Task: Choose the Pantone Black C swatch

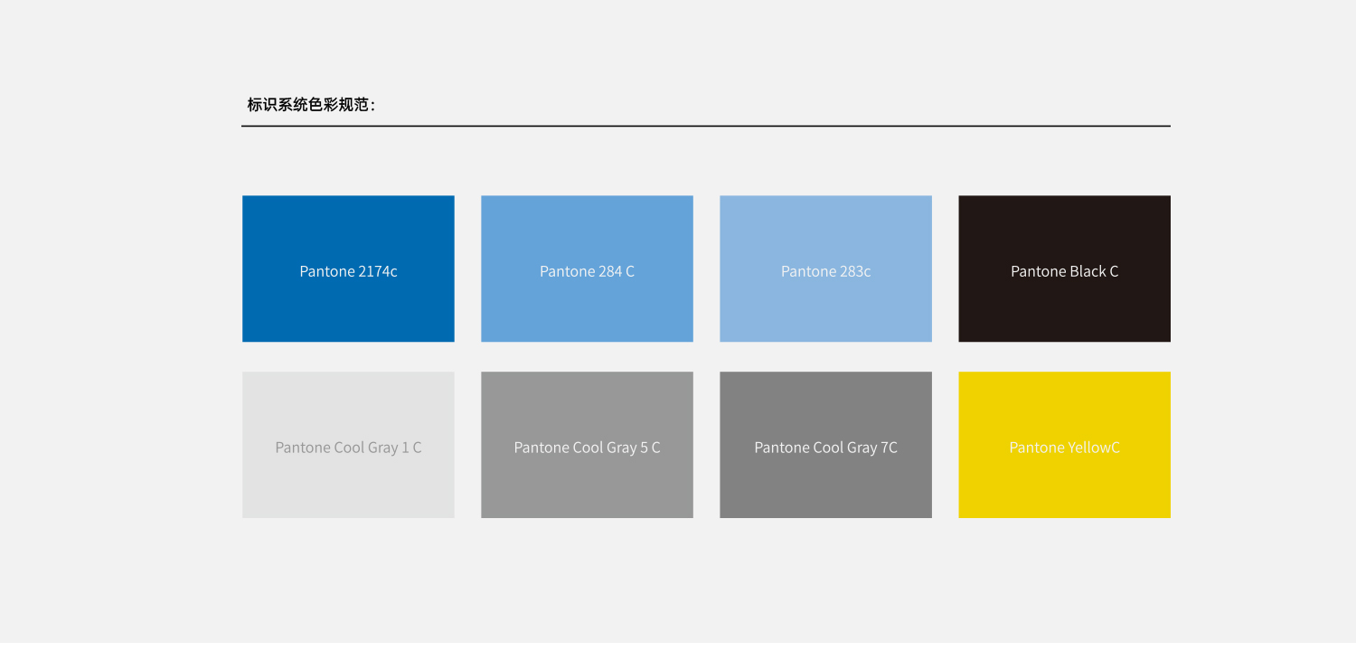Action: coord(1064,269)
